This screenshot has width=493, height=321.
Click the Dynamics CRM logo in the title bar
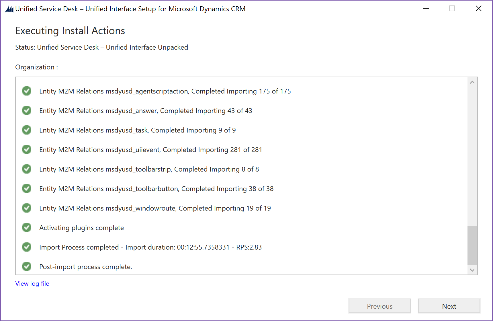click(x=9, y=8)
